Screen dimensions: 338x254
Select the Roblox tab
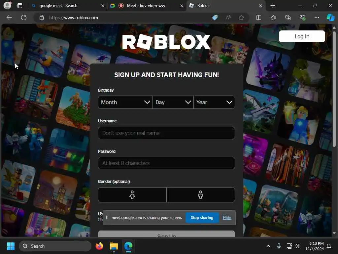[226, 6]
